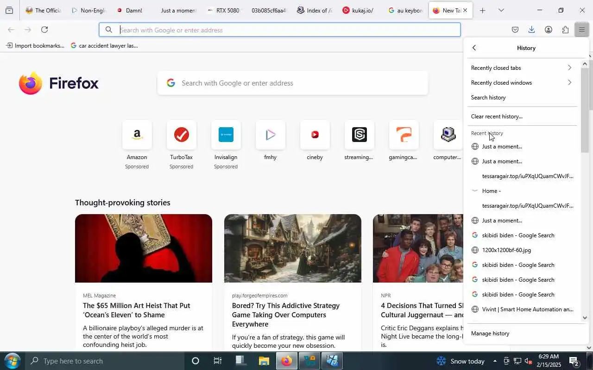Open the Downloads panel
The height and width of the screenshot is (370, 593).
point(532,30)
